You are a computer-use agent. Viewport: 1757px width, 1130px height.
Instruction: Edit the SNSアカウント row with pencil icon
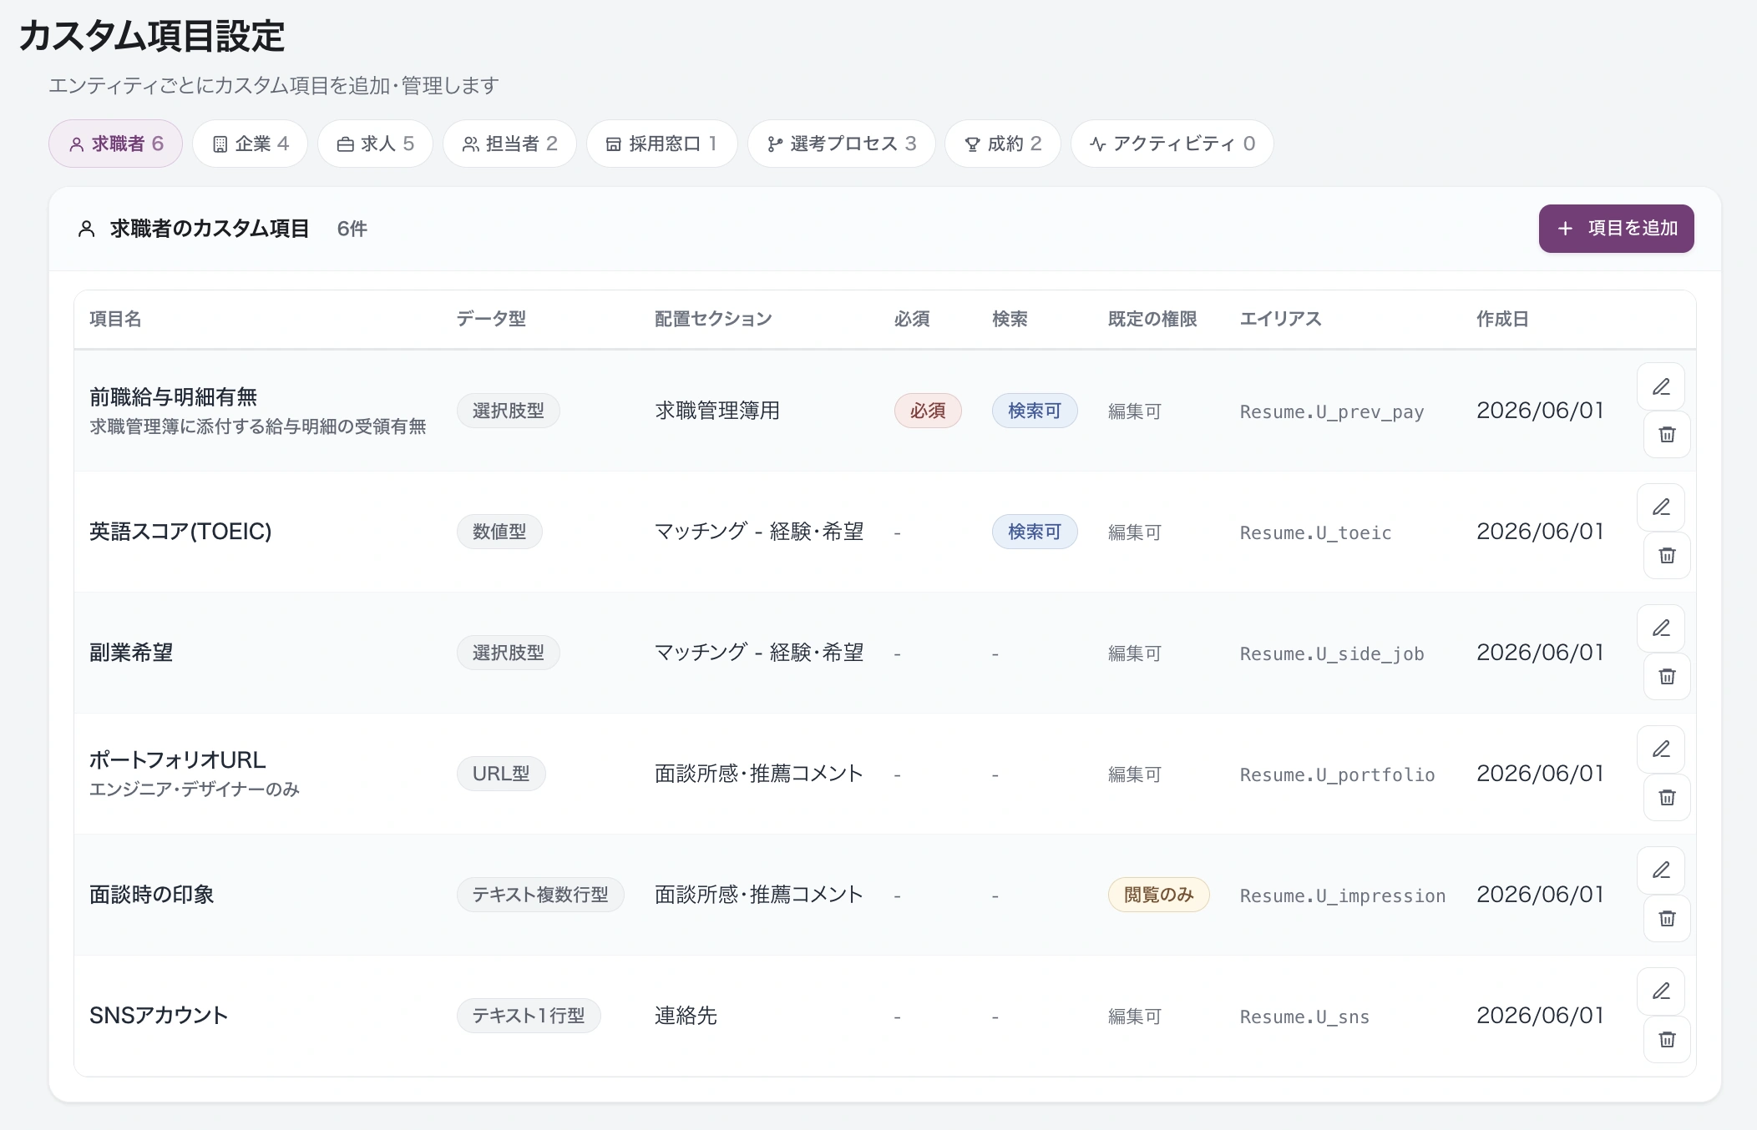[x=1661, y=991]
